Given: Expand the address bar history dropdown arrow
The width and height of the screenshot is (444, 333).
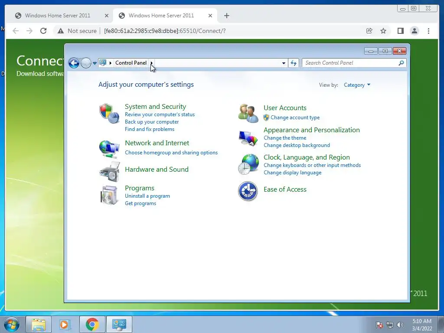Looking at the screenshot, I should coord(284,63).
